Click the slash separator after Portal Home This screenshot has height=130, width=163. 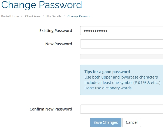(x=22, y=16)
